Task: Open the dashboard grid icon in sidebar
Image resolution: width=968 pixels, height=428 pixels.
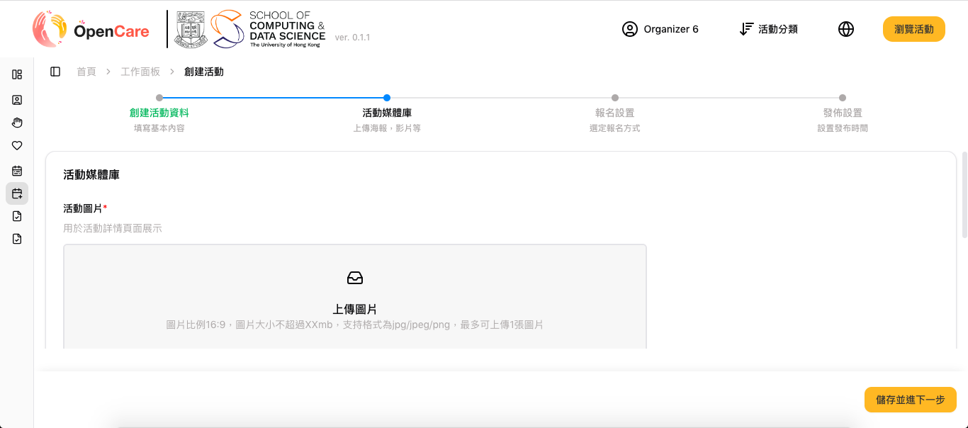Action: tap(17, 74)
